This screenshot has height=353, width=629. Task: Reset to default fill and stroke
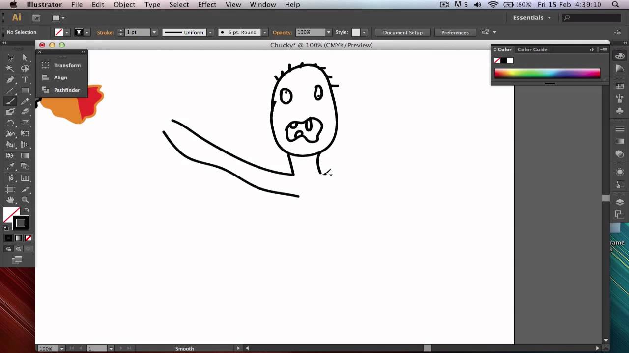6,227
